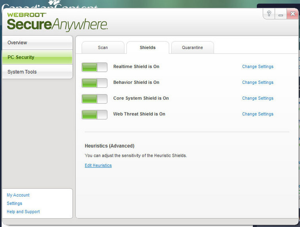This screenshot has width=300, height=227.
Task: Change Settings for Core System Shield
Action: (x=258, y=98)
